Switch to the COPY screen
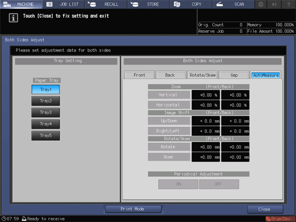Screen dimensions: 296x222 coord(191,4)
